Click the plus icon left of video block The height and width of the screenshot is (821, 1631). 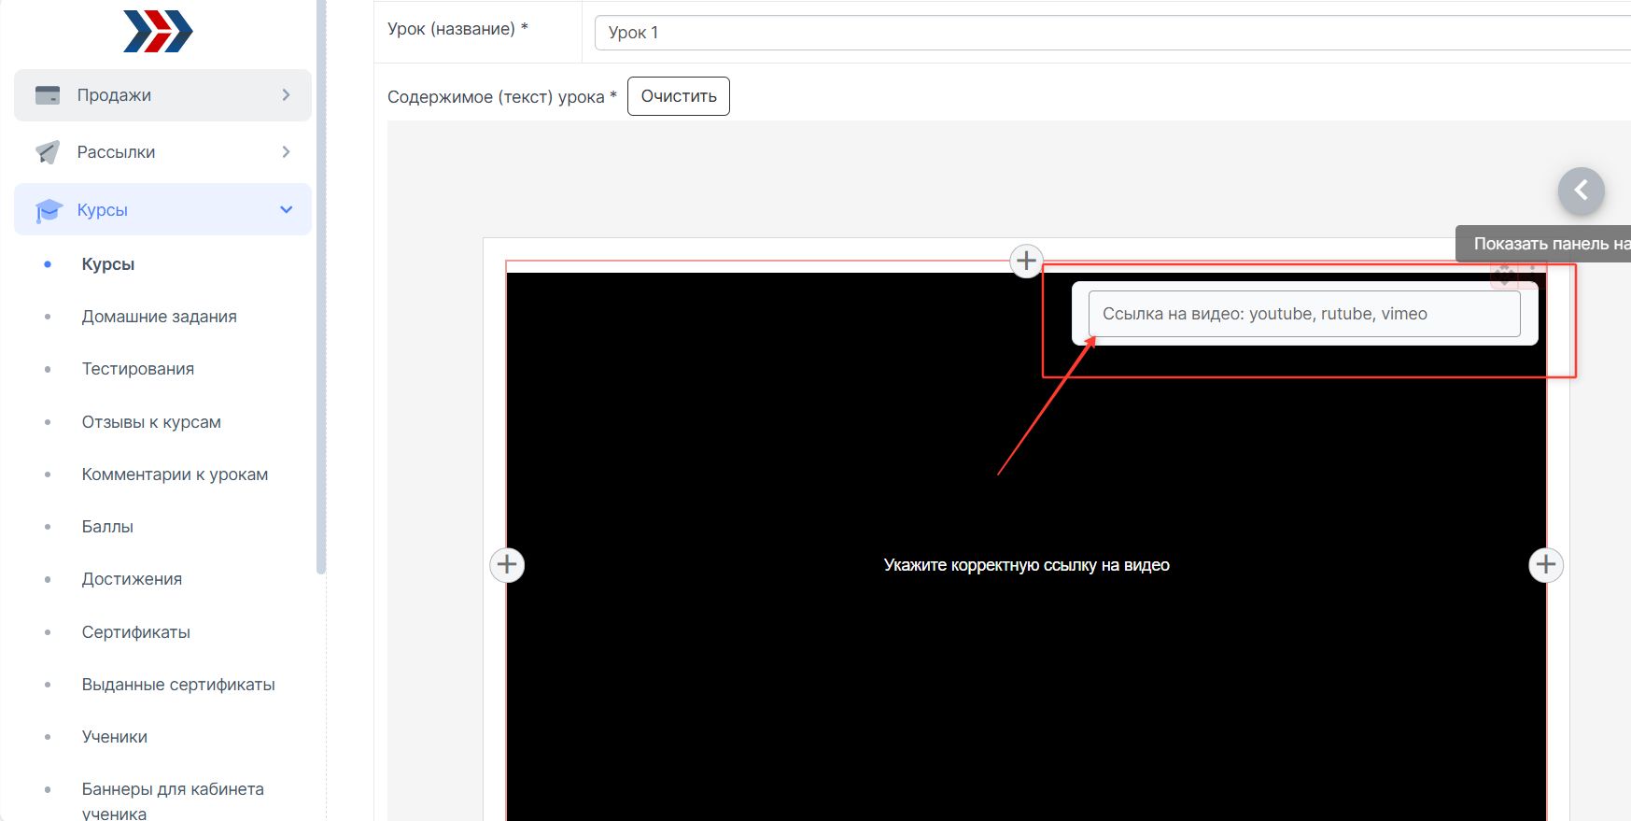pyautogui.click(x=507, y=564)
